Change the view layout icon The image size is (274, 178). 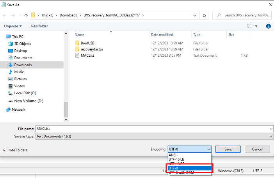point(250,26)
